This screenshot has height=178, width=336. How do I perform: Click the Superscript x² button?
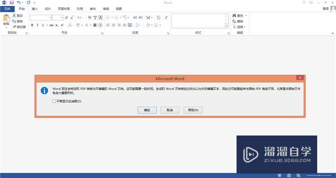(62, 25)
